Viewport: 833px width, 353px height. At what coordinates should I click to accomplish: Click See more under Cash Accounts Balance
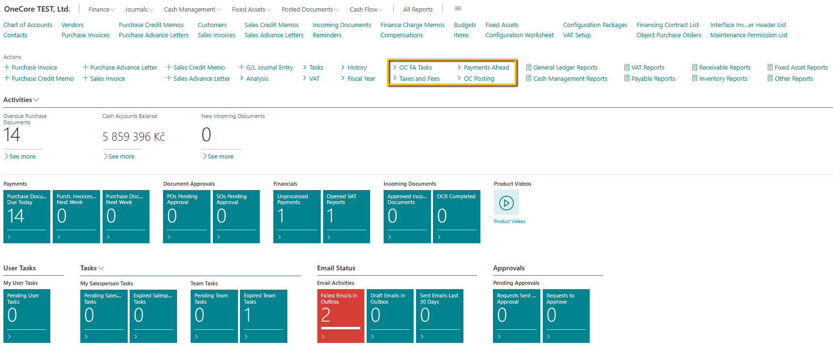121,157
